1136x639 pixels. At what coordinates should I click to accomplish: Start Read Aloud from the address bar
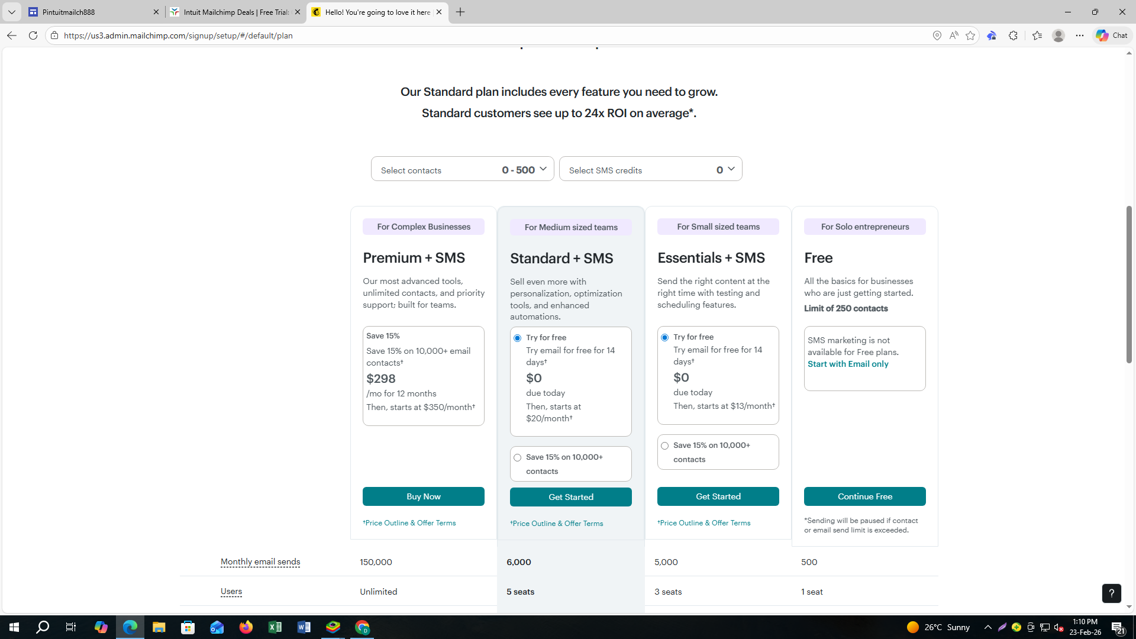954,35
